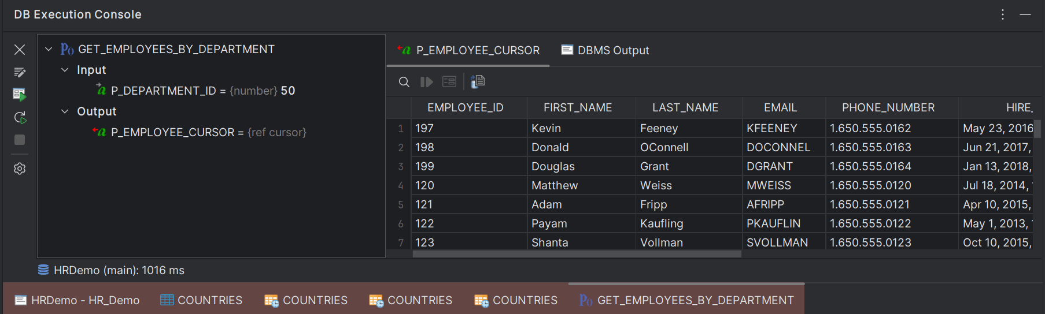Run the procedure using green play icon
Image resolution: width=1045 pixels, height=314 pixels.
click(x=20, y=94)
